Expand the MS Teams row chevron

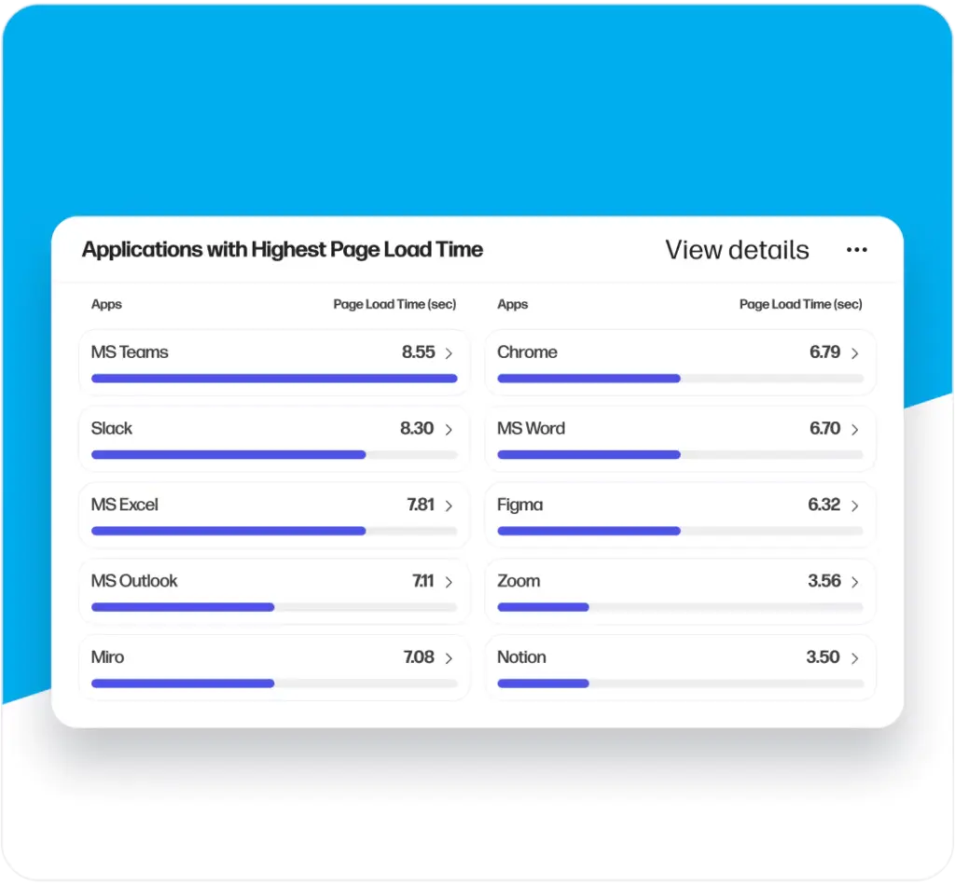(x=449, y=353)
